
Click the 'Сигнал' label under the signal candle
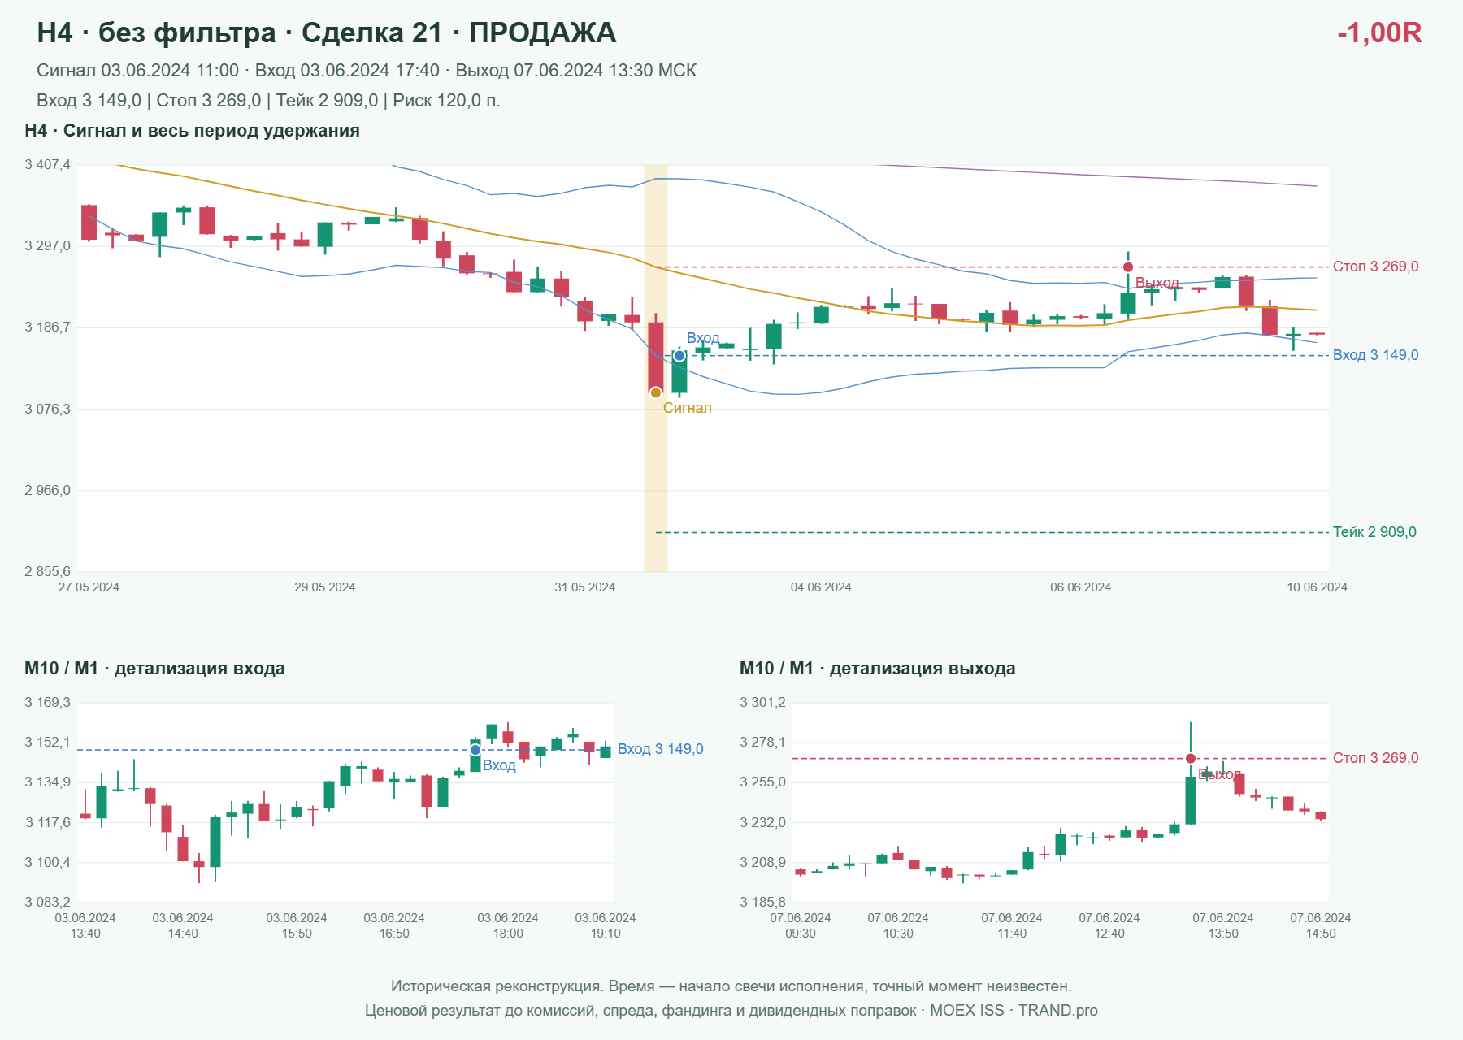point(688,408)
